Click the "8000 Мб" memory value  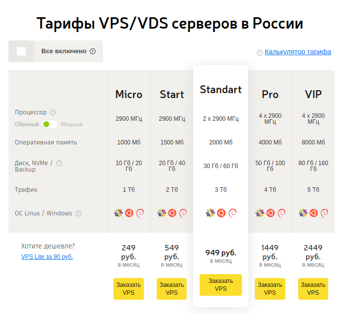click(x=313, y=142)
